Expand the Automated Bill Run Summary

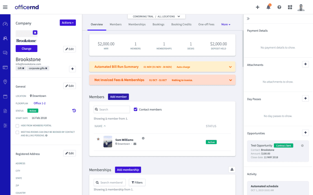point(162,67)
